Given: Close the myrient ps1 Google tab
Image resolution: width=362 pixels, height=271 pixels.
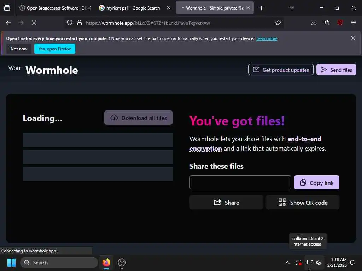Looking at the screenshot, I should click(x=169, y=8).
